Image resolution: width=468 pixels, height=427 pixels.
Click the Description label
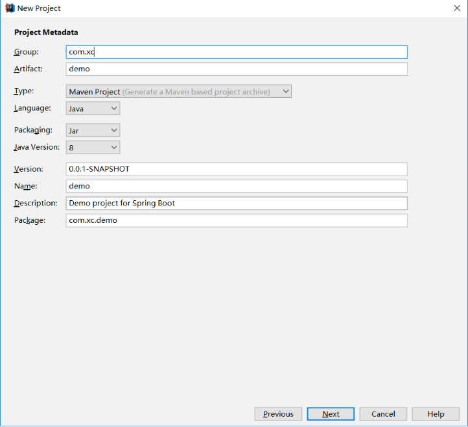coord(36,203)
